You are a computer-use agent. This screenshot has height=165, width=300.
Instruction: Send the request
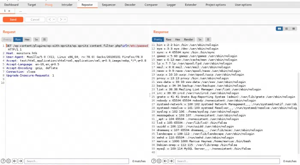(x=13, y=19)
